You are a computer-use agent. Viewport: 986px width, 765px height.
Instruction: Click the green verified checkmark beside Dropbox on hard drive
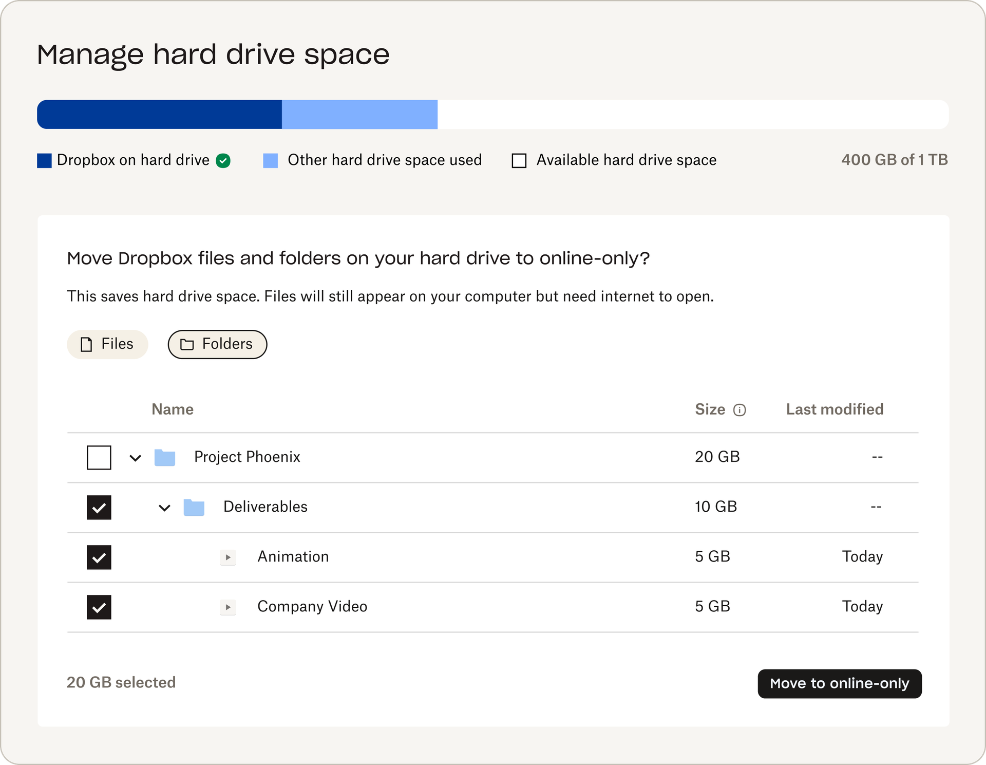tap(223, 160)
